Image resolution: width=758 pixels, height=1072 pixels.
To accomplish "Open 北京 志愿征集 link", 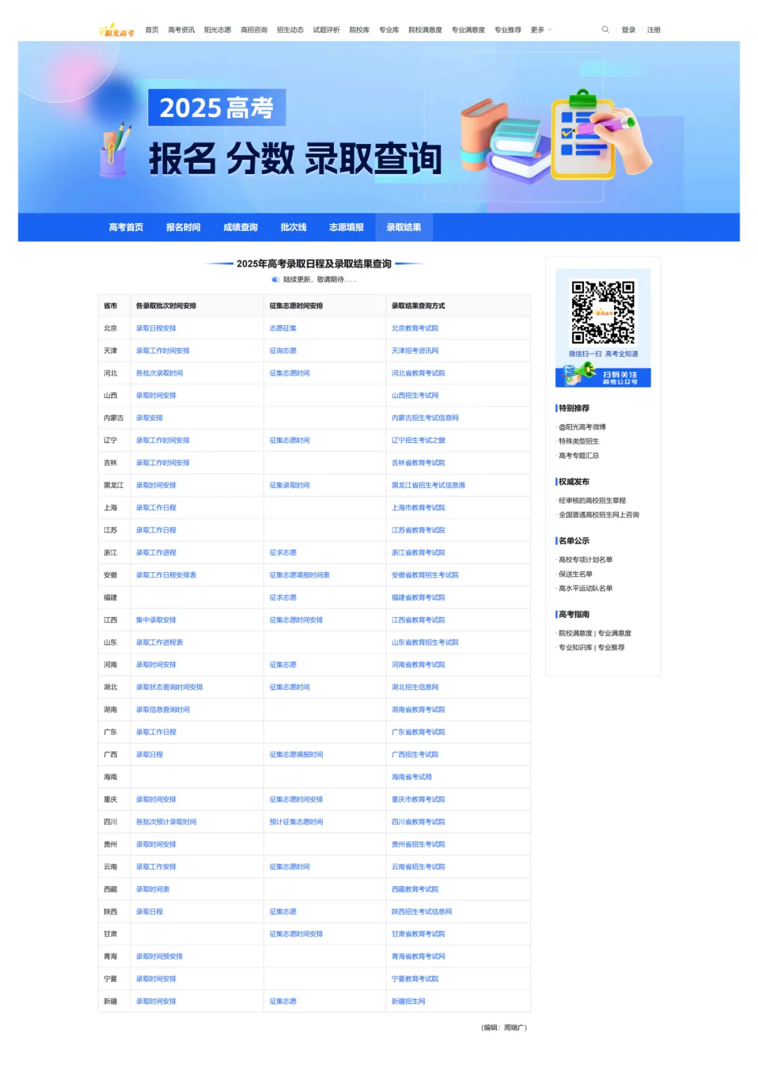I will point(283,329).
